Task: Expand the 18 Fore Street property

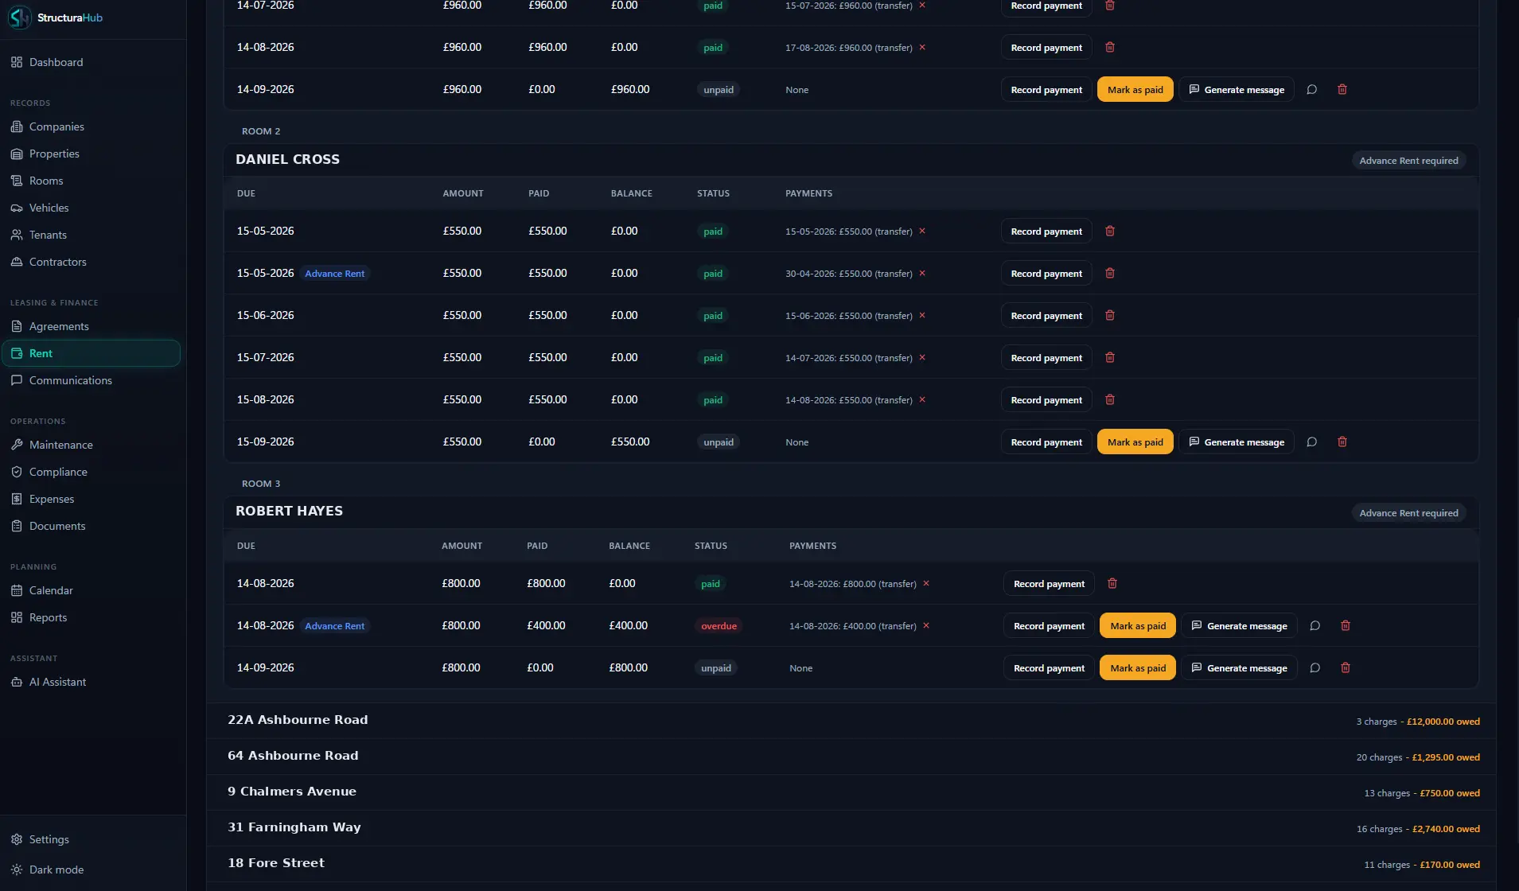Action: (x=851, y=863)
